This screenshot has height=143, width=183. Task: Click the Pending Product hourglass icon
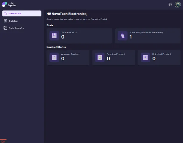(100, 57)
